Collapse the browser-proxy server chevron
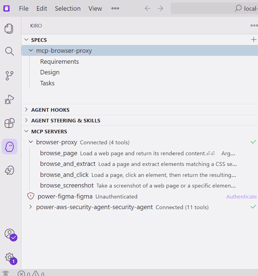 click(x=31, y=142)
